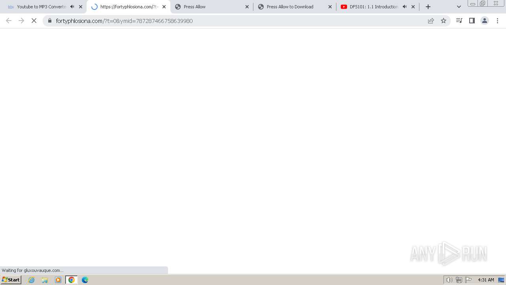Open the system tray volume icon

point(449,280)
